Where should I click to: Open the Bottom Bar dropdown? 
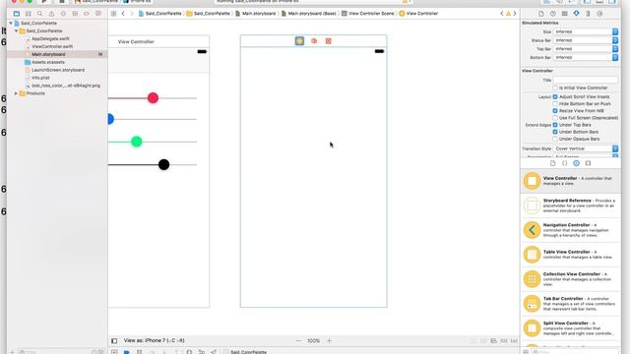(x=586, y=58)
